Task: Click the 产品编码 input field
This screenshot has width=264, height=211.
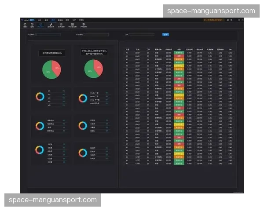Action: click(48, 34)
